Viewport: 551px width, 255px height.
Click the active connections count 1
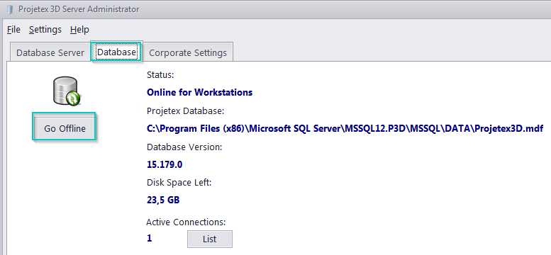150,238
